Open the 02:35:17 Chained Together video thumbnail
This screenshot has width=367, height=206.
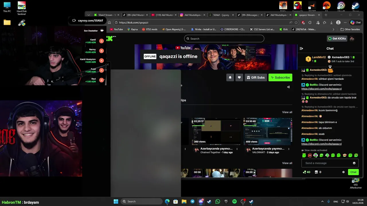pyautogui.click(x=216, y=131)
